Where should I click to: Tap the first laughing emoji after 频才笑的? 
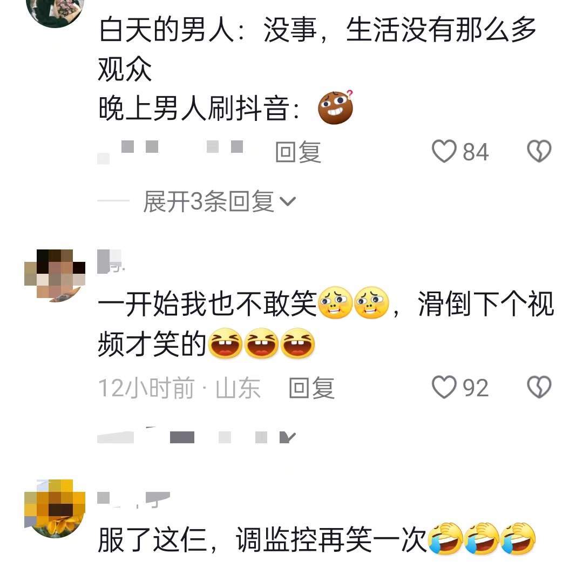coord(225,343)
